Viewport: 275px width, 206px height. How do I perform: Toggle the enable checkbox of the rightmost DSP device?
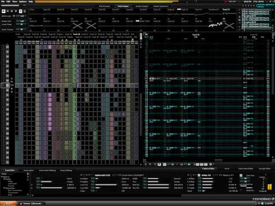[241, 175]
